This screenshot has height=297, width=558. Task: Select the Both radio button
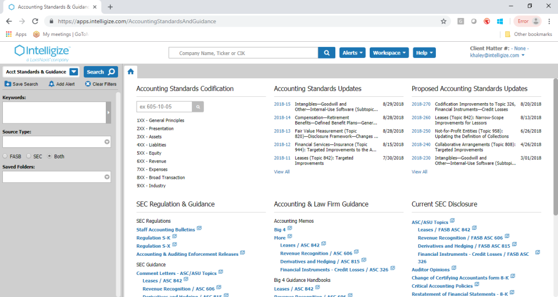click(x=49, y=156)
